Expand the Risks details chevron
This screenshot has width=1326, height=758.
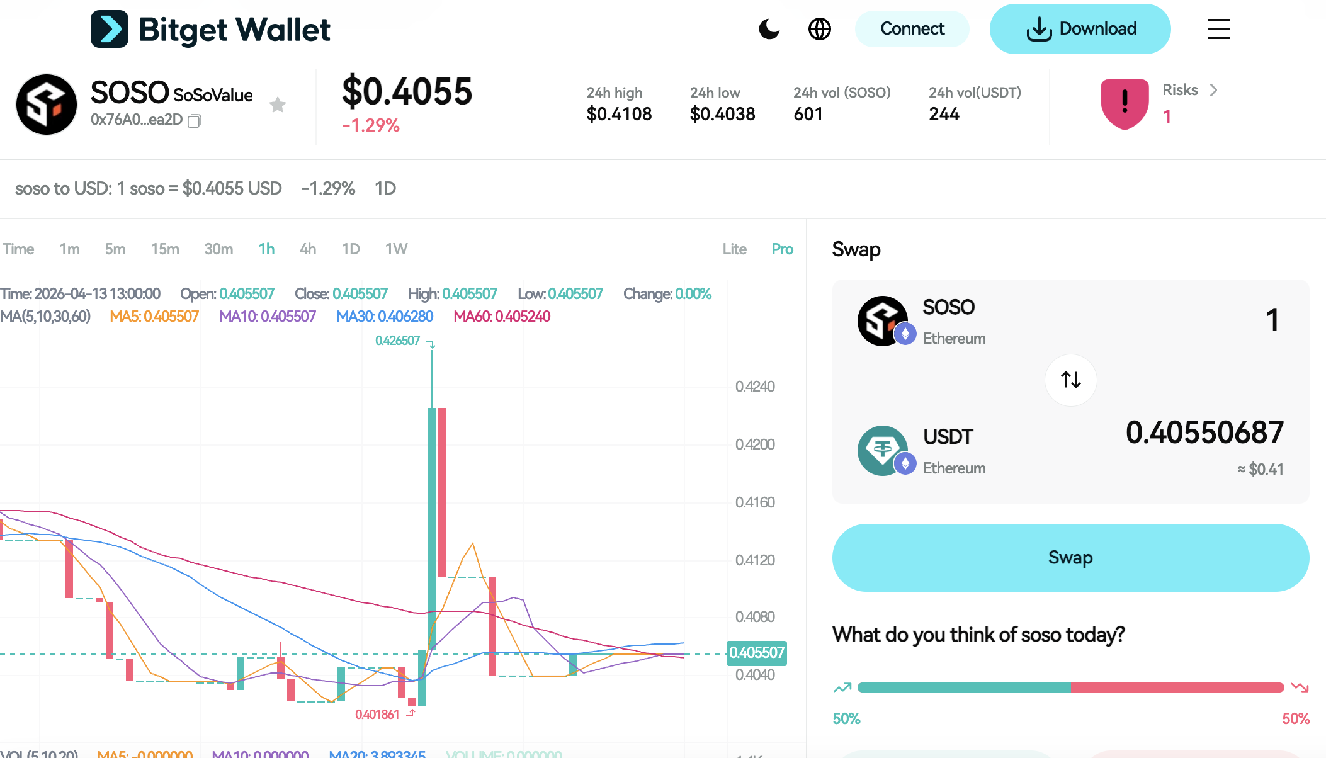(1214, 90)
